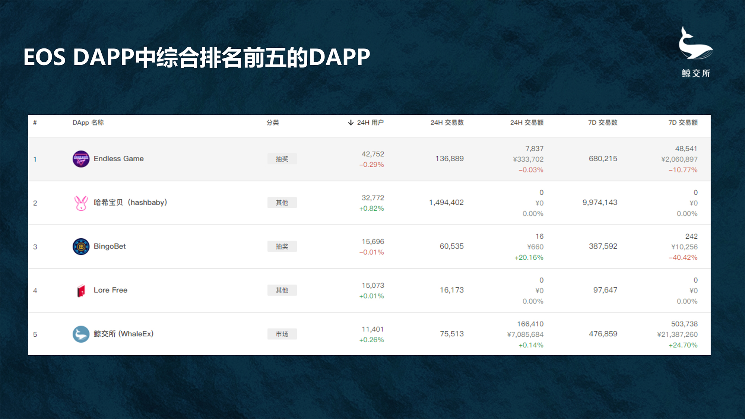Click the 分类 column header
This screenshot has height=419, width=745.
tap(273, 123)
